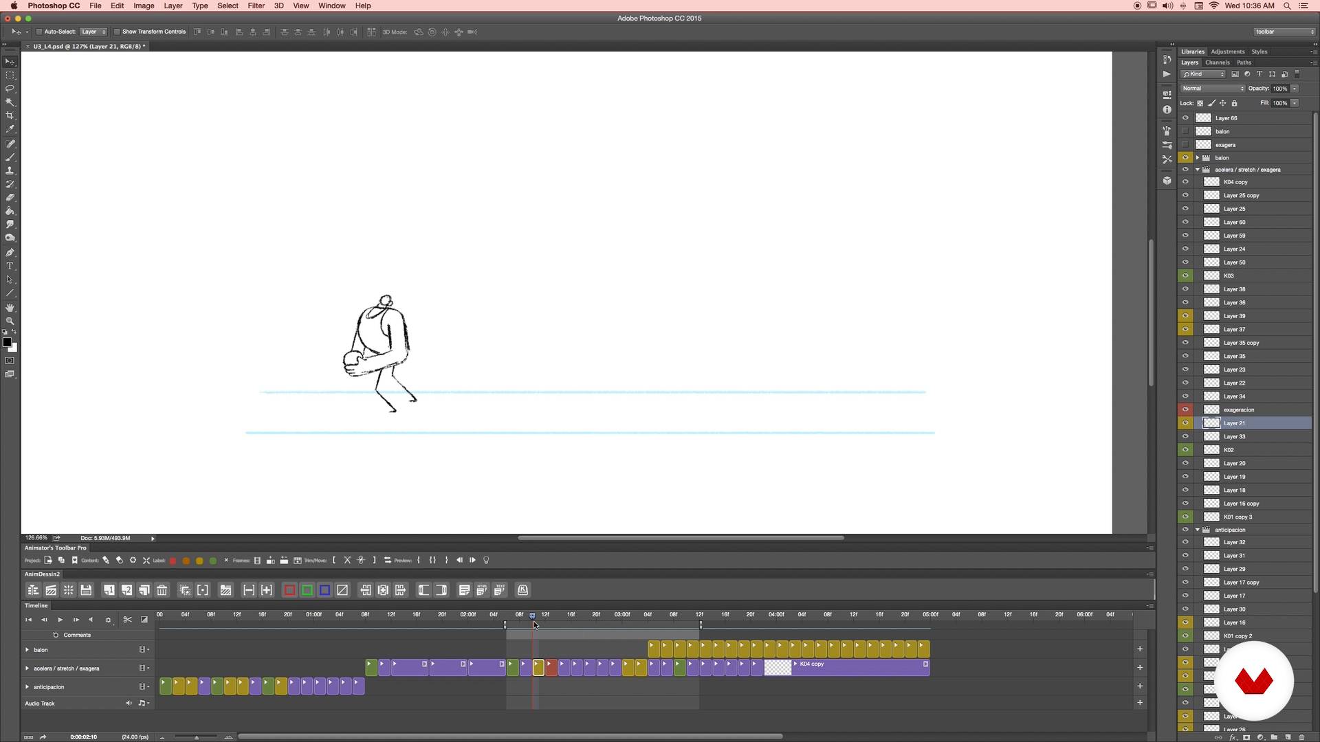
Task: Click AnimDessin2 one-frame exposure icon
Action: pos(109,590)
